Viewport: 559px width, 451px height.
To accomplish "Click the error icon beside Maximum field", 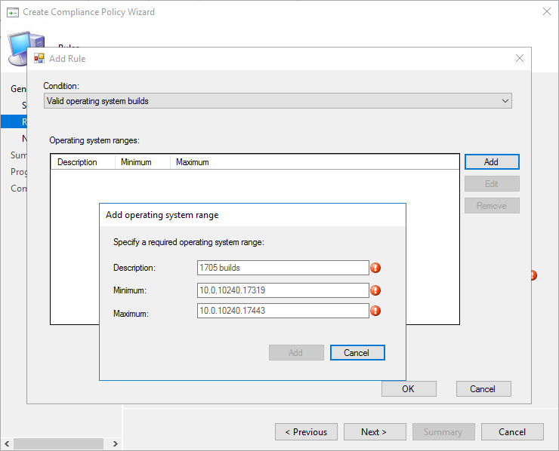I will coord(375,311).
